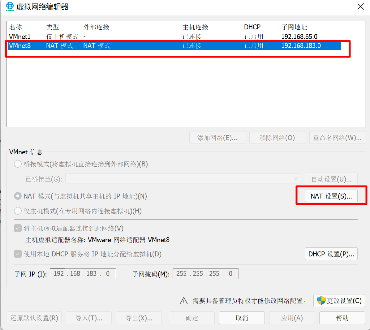370x330 pixels.
Task: Click 仅主机模式 type cell of VMnet1
Action: (x=62, y=36)
